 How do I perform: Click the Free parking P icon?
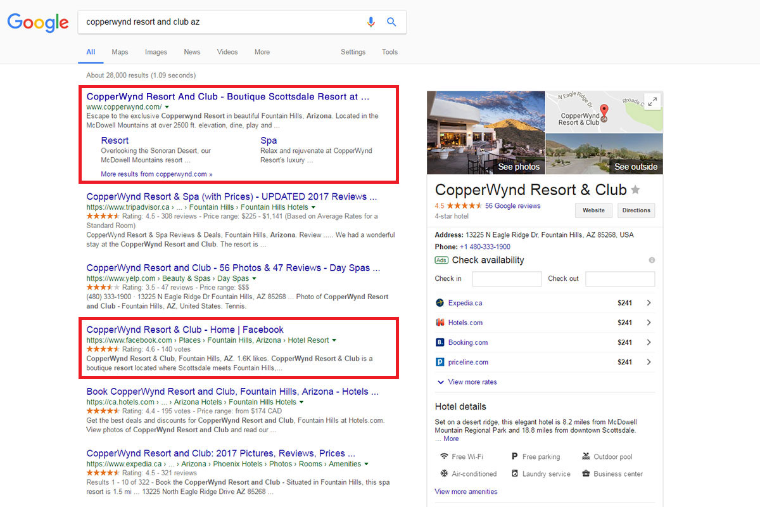click(x=515, y=456)
